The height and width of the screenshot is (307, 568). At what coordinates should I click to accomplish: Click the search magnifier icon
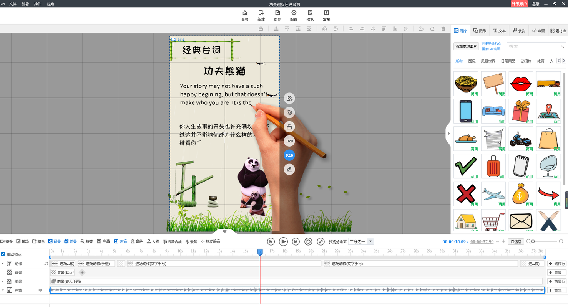[562, 46]
